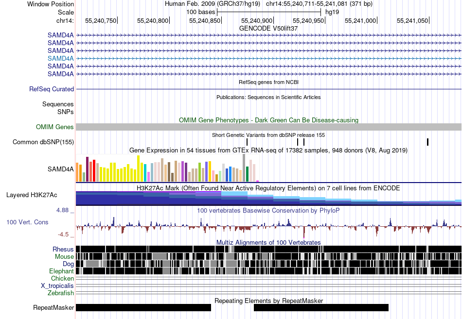The image size is (462, 319).
Task: Click the Sequences track label
Action: pyautogui.click(x=58, y=104)
